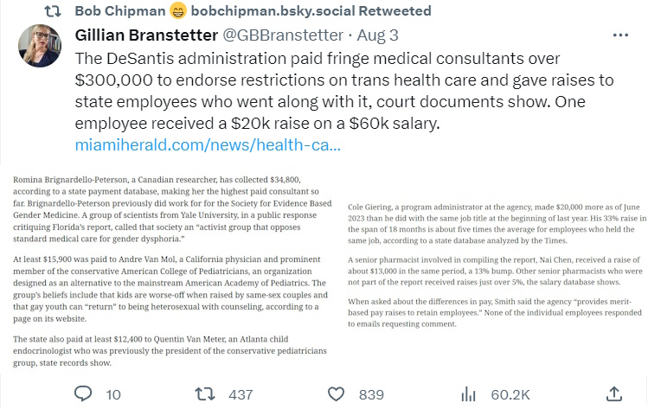Screen dimensions: 648x409
Task: Open Gillian Branstetter's profile picture
Action: pos(40,46)
